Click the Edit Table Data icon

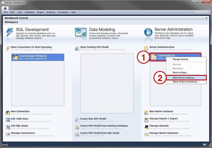(8, 120)
